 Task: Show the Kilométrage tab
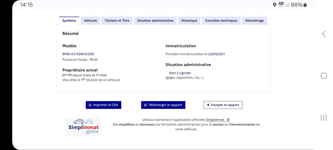click(254, 21)
